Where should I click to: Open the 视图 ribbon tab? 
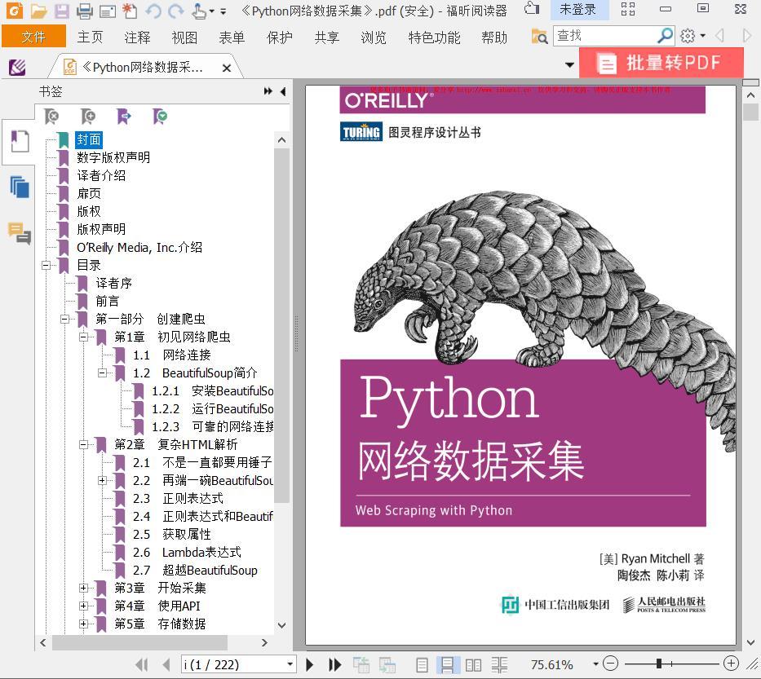coord(184,37)
